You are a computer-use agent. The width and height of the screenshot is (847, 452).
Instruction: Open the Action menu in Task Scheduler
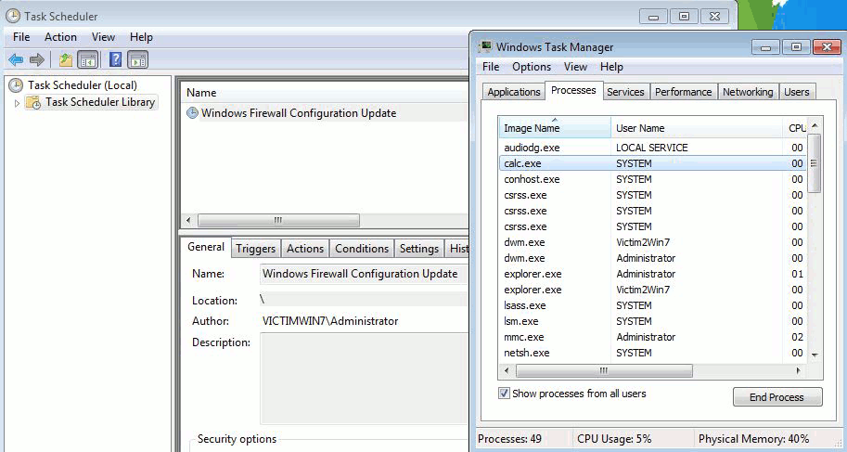(61, 37)
